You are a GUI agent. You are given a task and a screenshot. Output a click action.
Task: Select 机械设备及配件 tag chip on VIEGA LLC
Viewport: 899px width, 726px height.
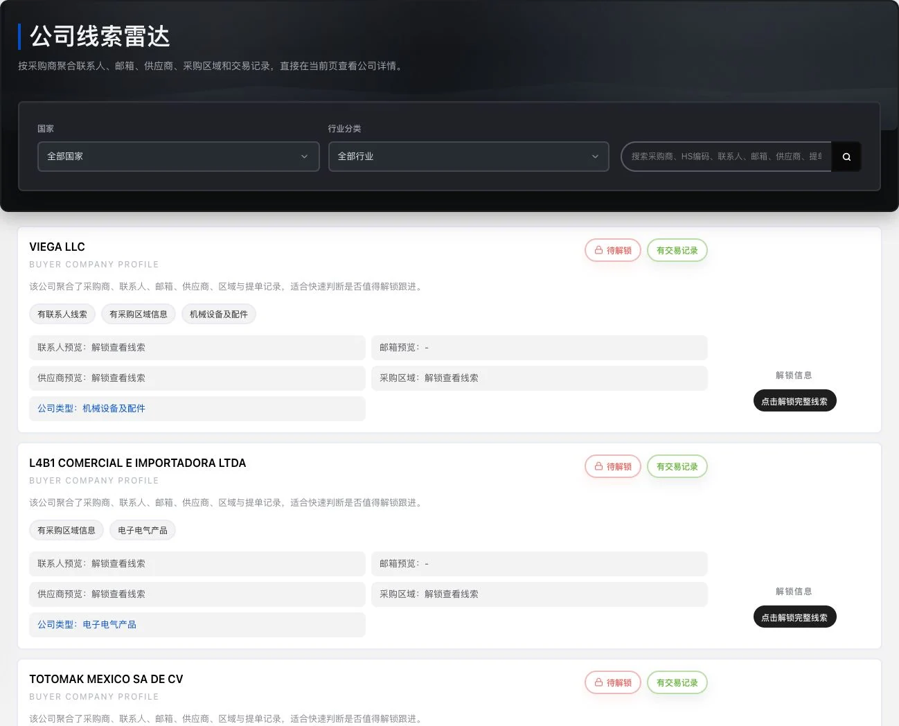(x=219, y=315)
